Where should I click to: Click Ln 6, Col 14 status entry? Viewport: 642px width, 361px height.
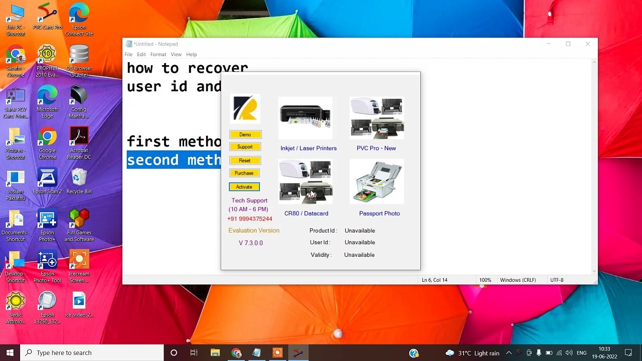(x=434, y=280)
